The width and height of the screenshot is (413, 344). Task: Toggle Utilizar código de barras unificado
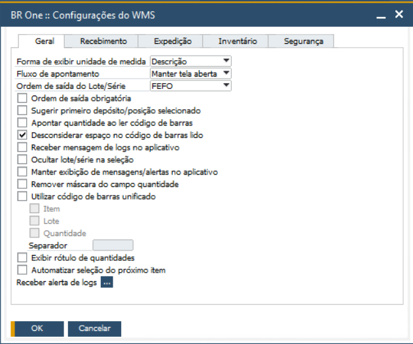pos(23,196)
